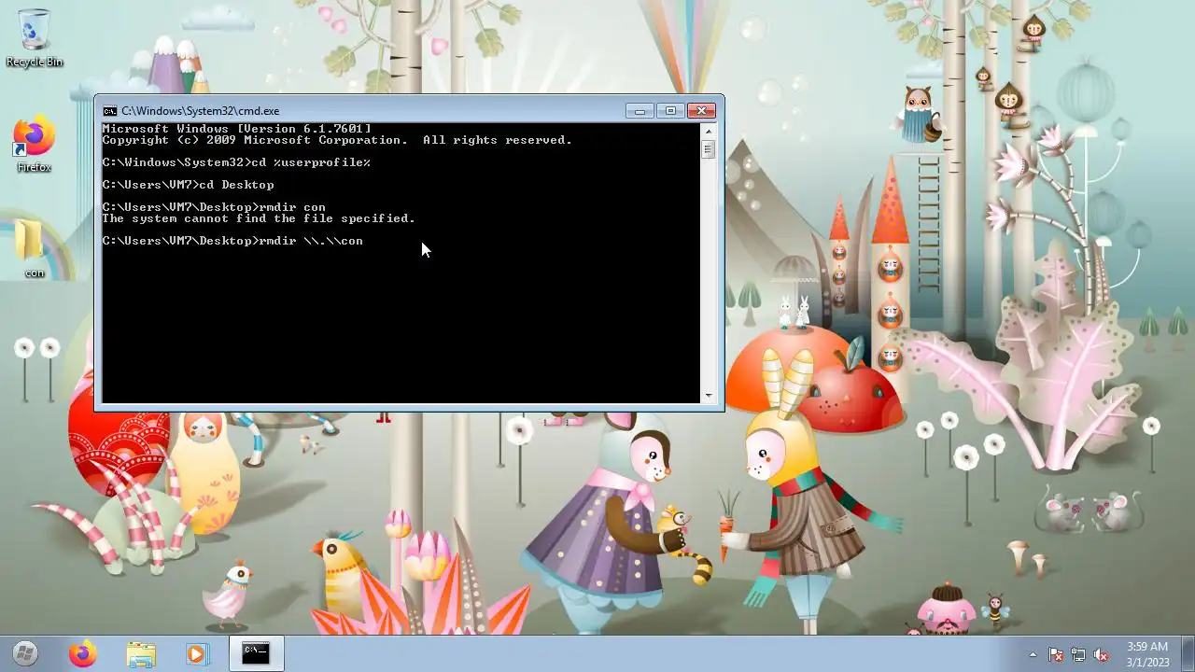Select the Firefox desktop shortcut
This screenshot has width=1195, height=672.
pyautogui.click(x=35, y=146)
